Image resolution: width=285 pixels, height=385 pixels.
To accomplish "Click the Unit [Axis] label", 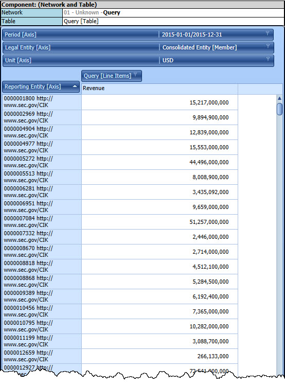I will pos(18,60).
